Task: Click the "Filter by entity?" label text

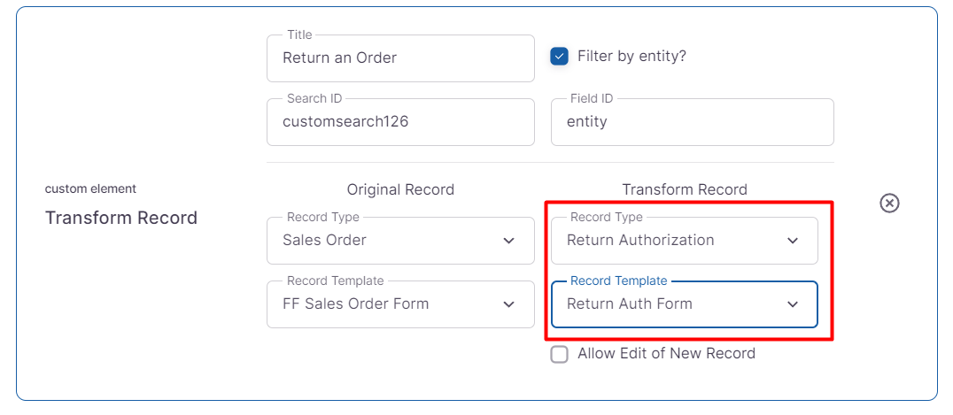Action: [631, 57]
